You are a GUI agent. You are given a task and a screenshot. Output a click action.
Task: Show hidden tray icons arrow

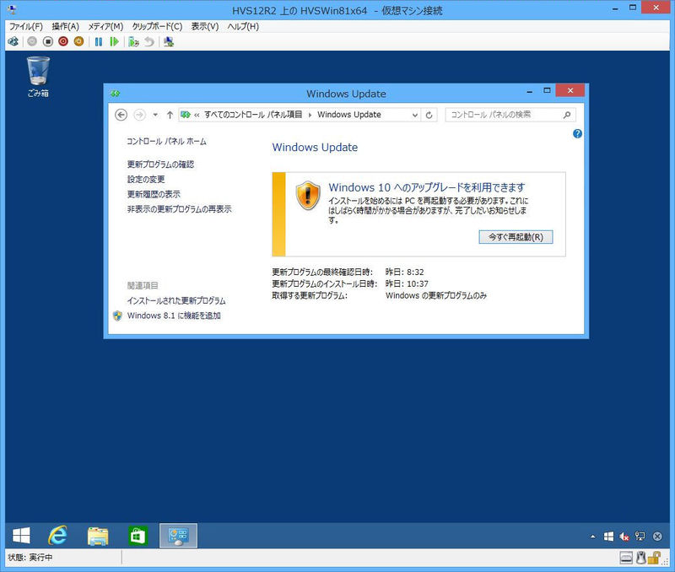tap(593, 537)
